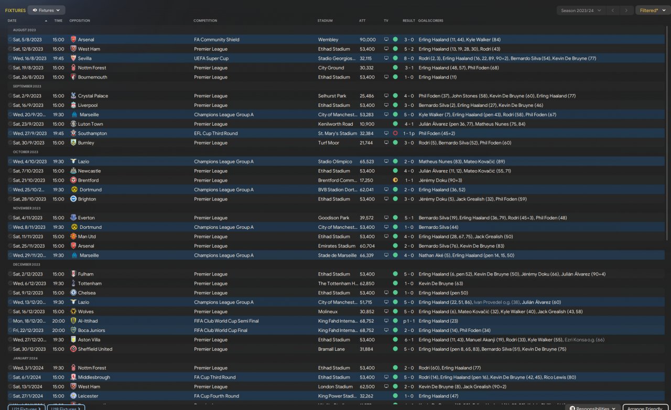Click the Brentford club badge
The image size is (671, 410).
coord(73,181)
